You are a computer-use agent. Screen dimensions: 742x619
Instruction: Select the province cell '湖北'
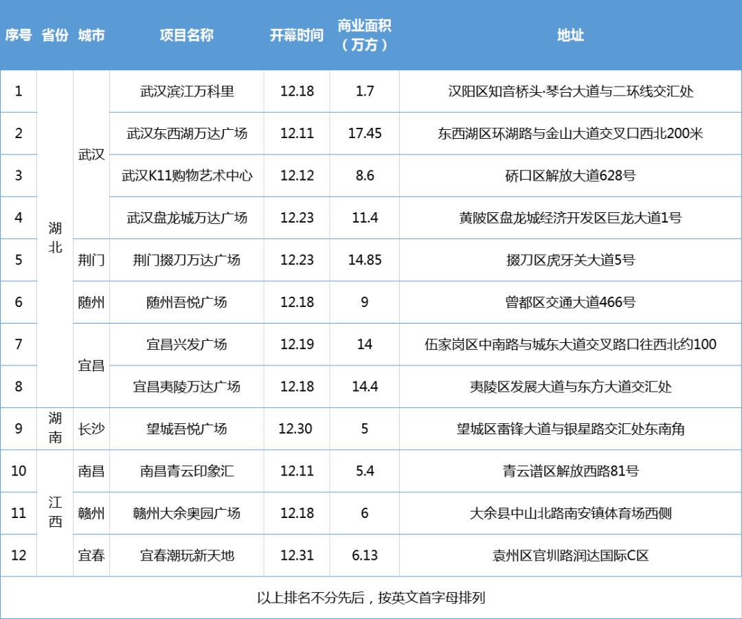coord(55,238)
